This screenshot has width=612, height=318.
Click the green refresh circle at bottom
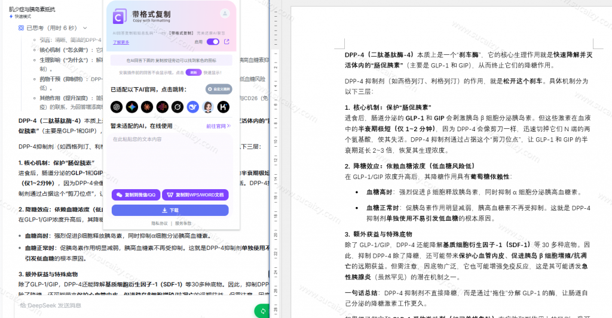coord(262,311)
